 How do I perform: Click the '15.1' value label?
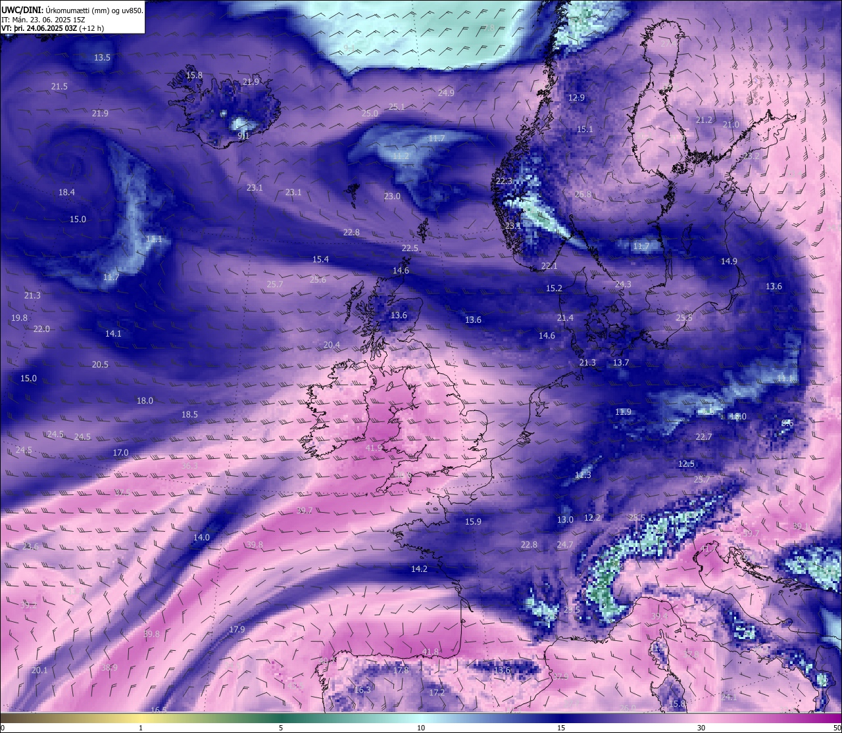click(x=585, y=130)
